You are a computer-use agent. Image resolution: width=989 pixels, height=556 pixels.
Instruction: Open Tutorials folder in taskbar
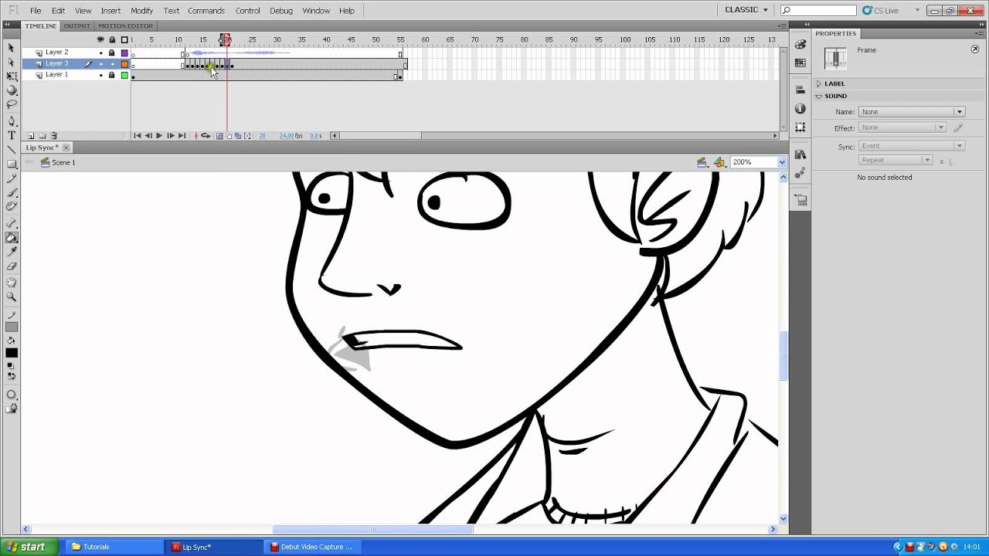click(x=114, y=547)
